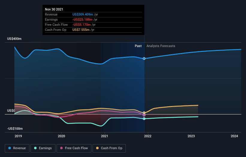
Task: Click the Past label on chart
Action: pyautogui.click(x=138, y=46)
